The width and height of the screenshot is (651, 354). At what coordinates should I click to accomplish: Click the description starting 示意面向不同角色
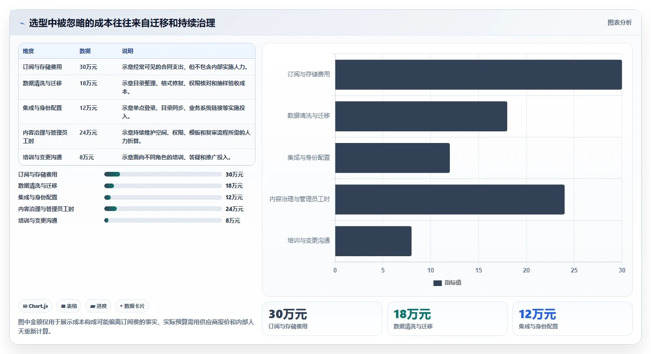(x=177, y=157)
